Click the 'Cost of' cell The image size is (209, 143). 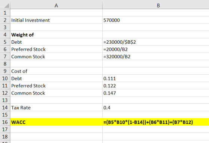pyautogui.click(x=56, y=71)
